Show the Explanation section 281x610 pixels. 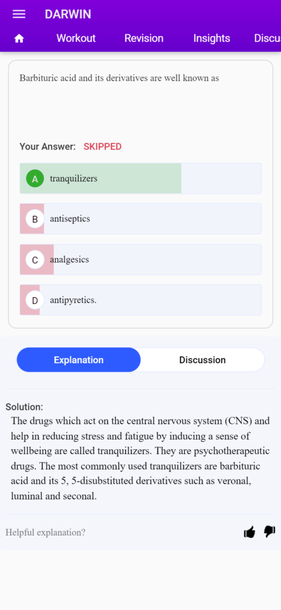point(79,360)
